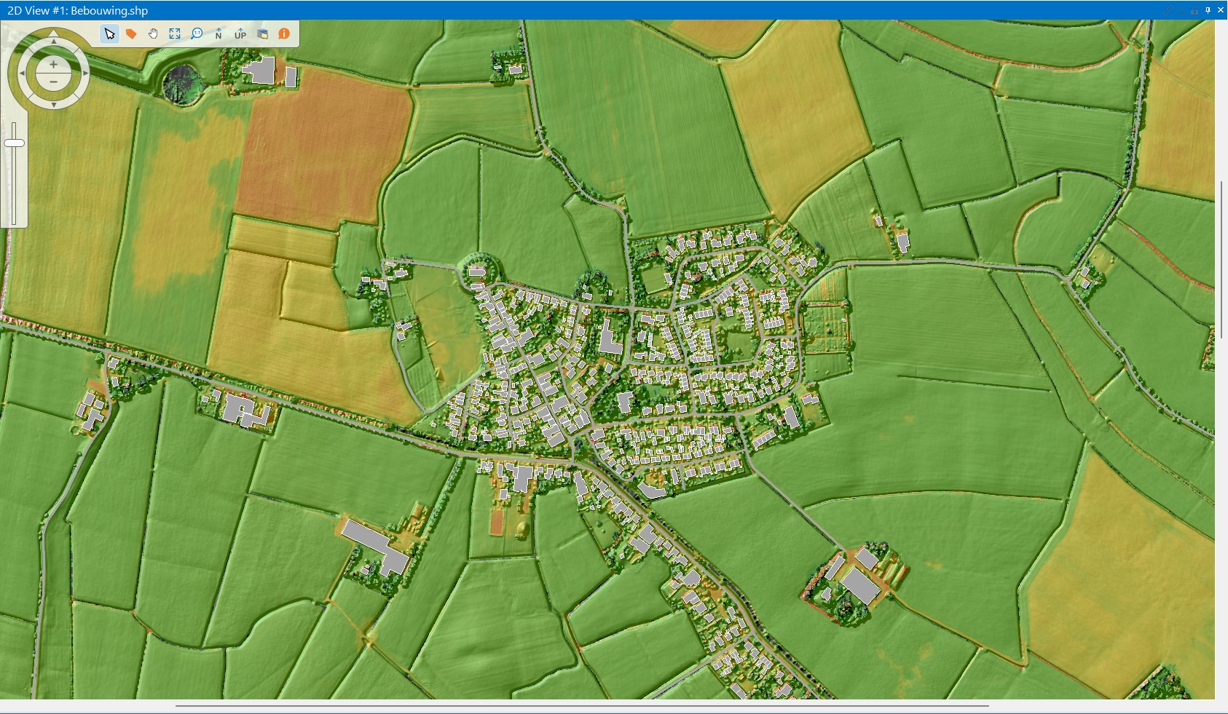Click the zoom level slider handle
Image resolution: width=1228 pixels, height=714 pixels.
pos(14,143)
